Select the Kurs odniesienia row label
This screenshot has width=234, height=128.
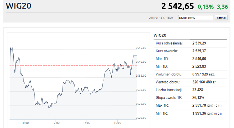tap(169, 43)
